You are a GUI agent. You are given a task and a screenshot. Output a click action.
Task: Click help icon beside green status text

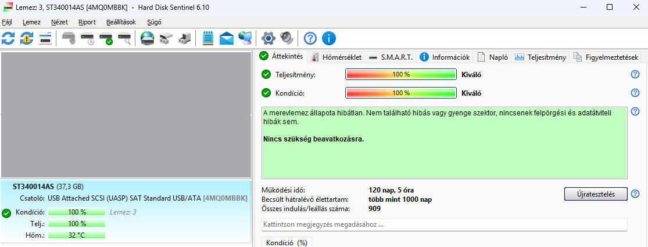click(x=635, y=111)
